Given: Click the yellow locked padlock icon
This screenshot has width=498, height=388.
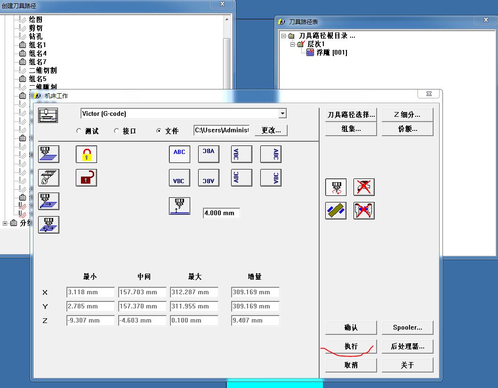Looking at the screenshot, I should (87, 154).
